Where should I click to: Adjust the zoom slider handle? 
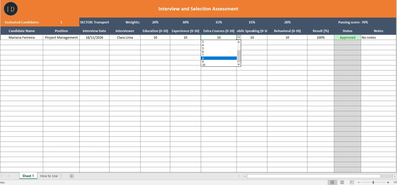373,182
